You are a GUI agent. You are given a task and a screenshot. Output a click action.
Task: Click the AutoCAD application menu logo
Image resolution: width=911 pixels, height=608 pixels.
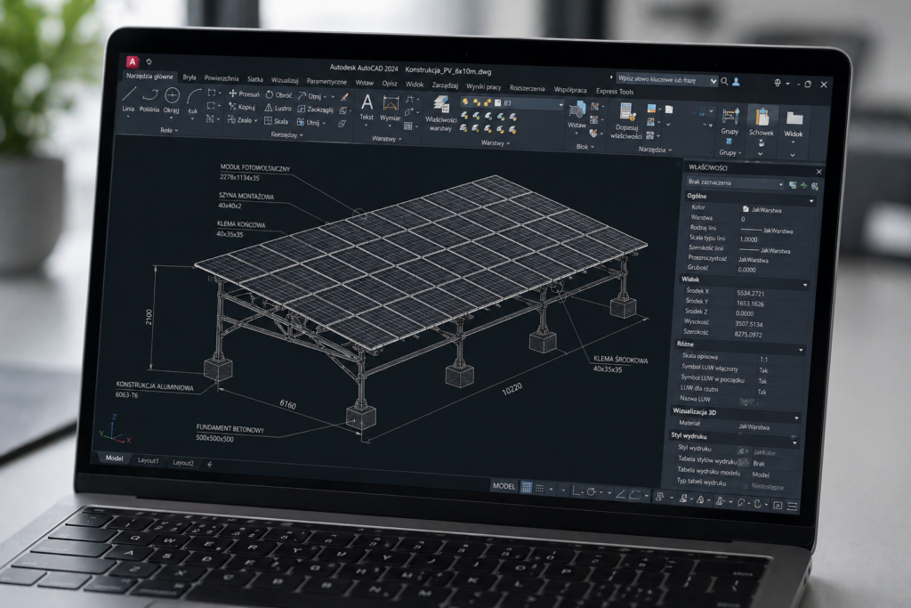click(x=133, y=61)
